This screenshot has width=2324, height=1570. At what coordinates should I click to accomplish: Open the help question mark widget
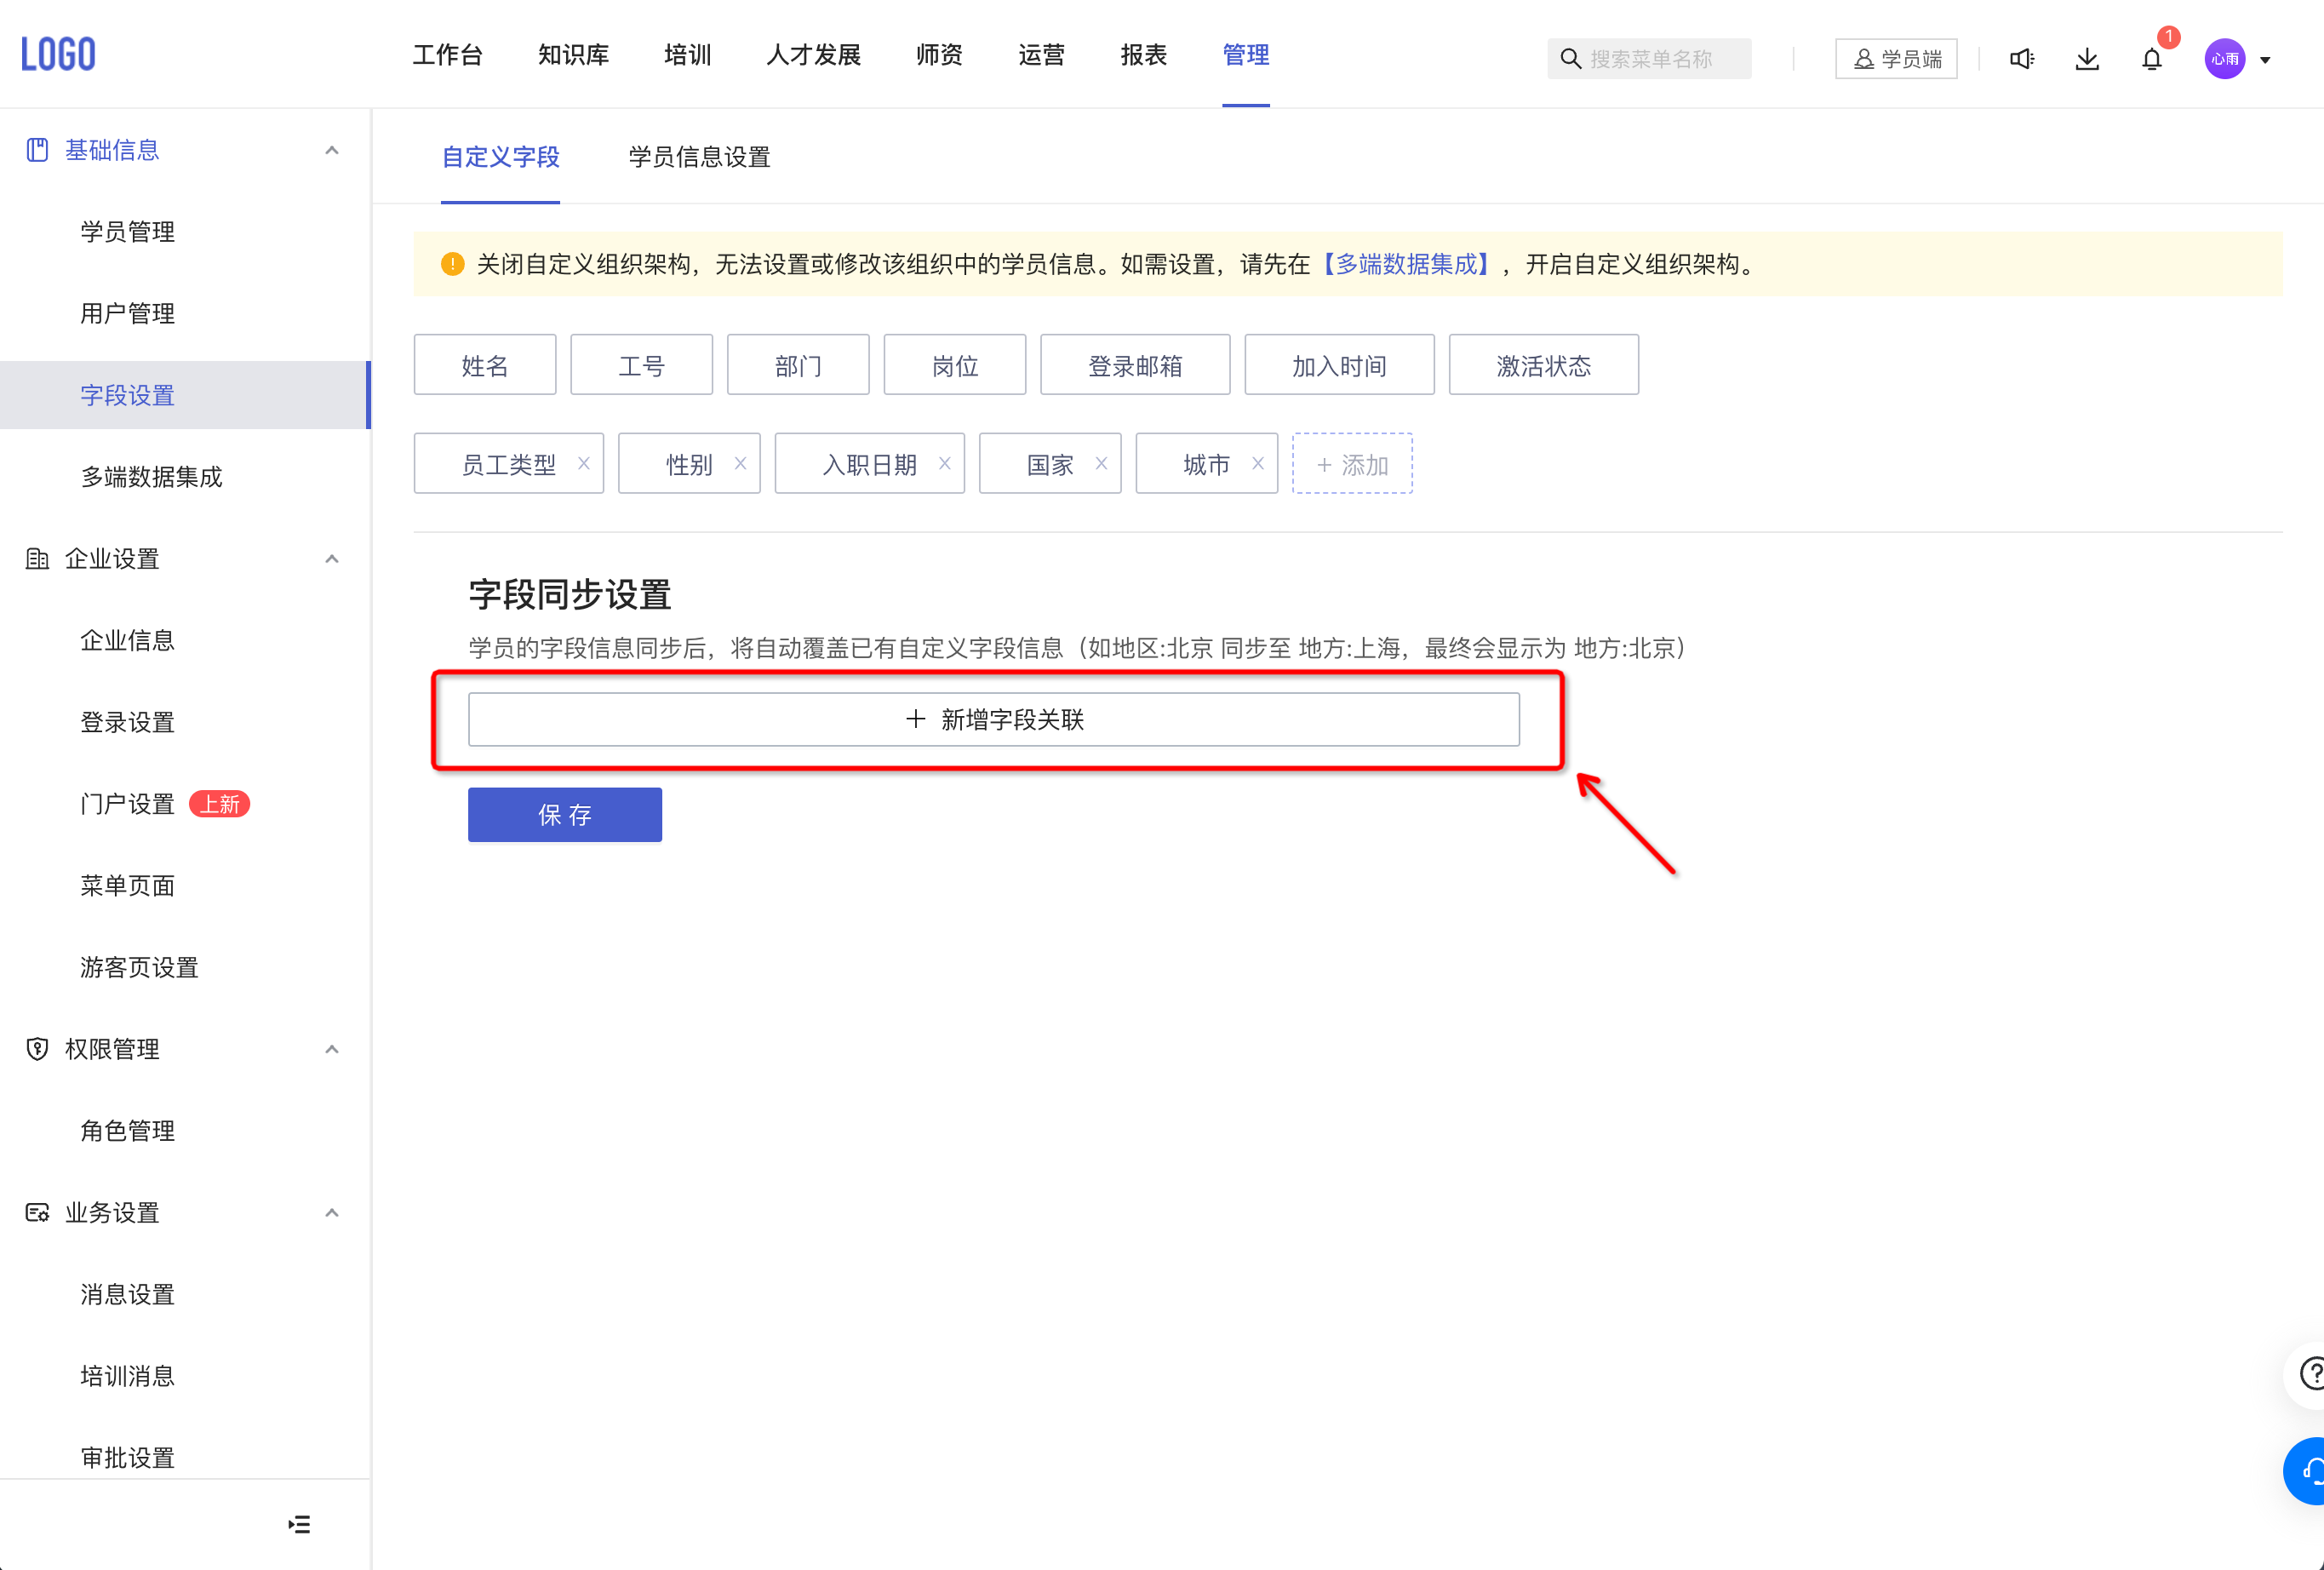click(2310, 1374)
